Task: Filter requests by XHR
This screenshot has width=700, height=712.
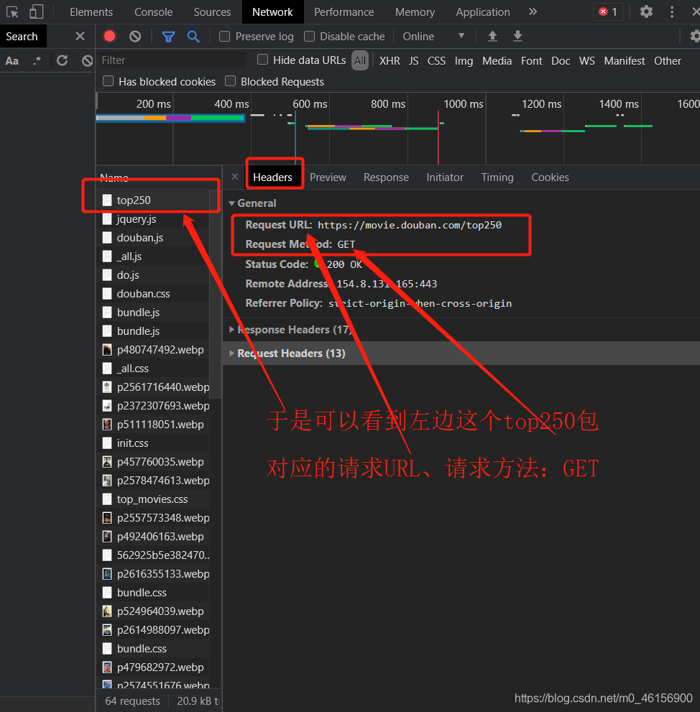Action: click(390, 61)
